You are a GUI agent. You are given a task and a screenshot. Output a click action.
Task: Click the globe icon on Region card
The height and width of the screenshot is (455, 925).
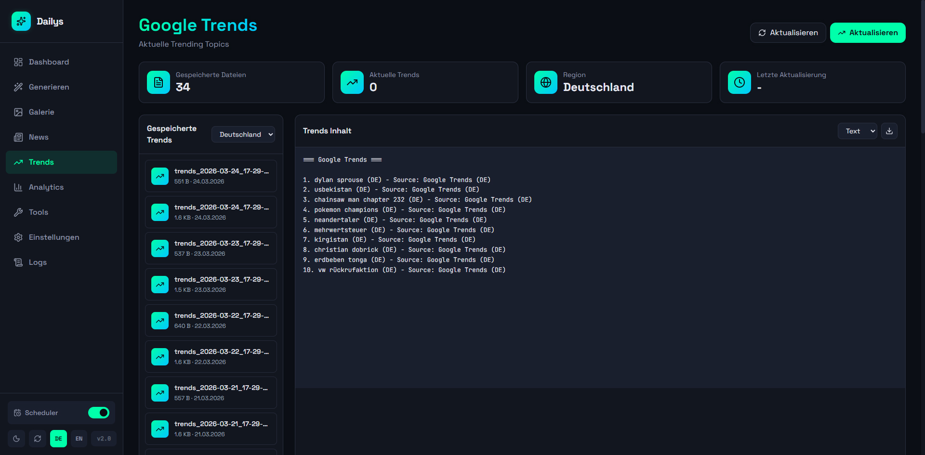[545, 82]
